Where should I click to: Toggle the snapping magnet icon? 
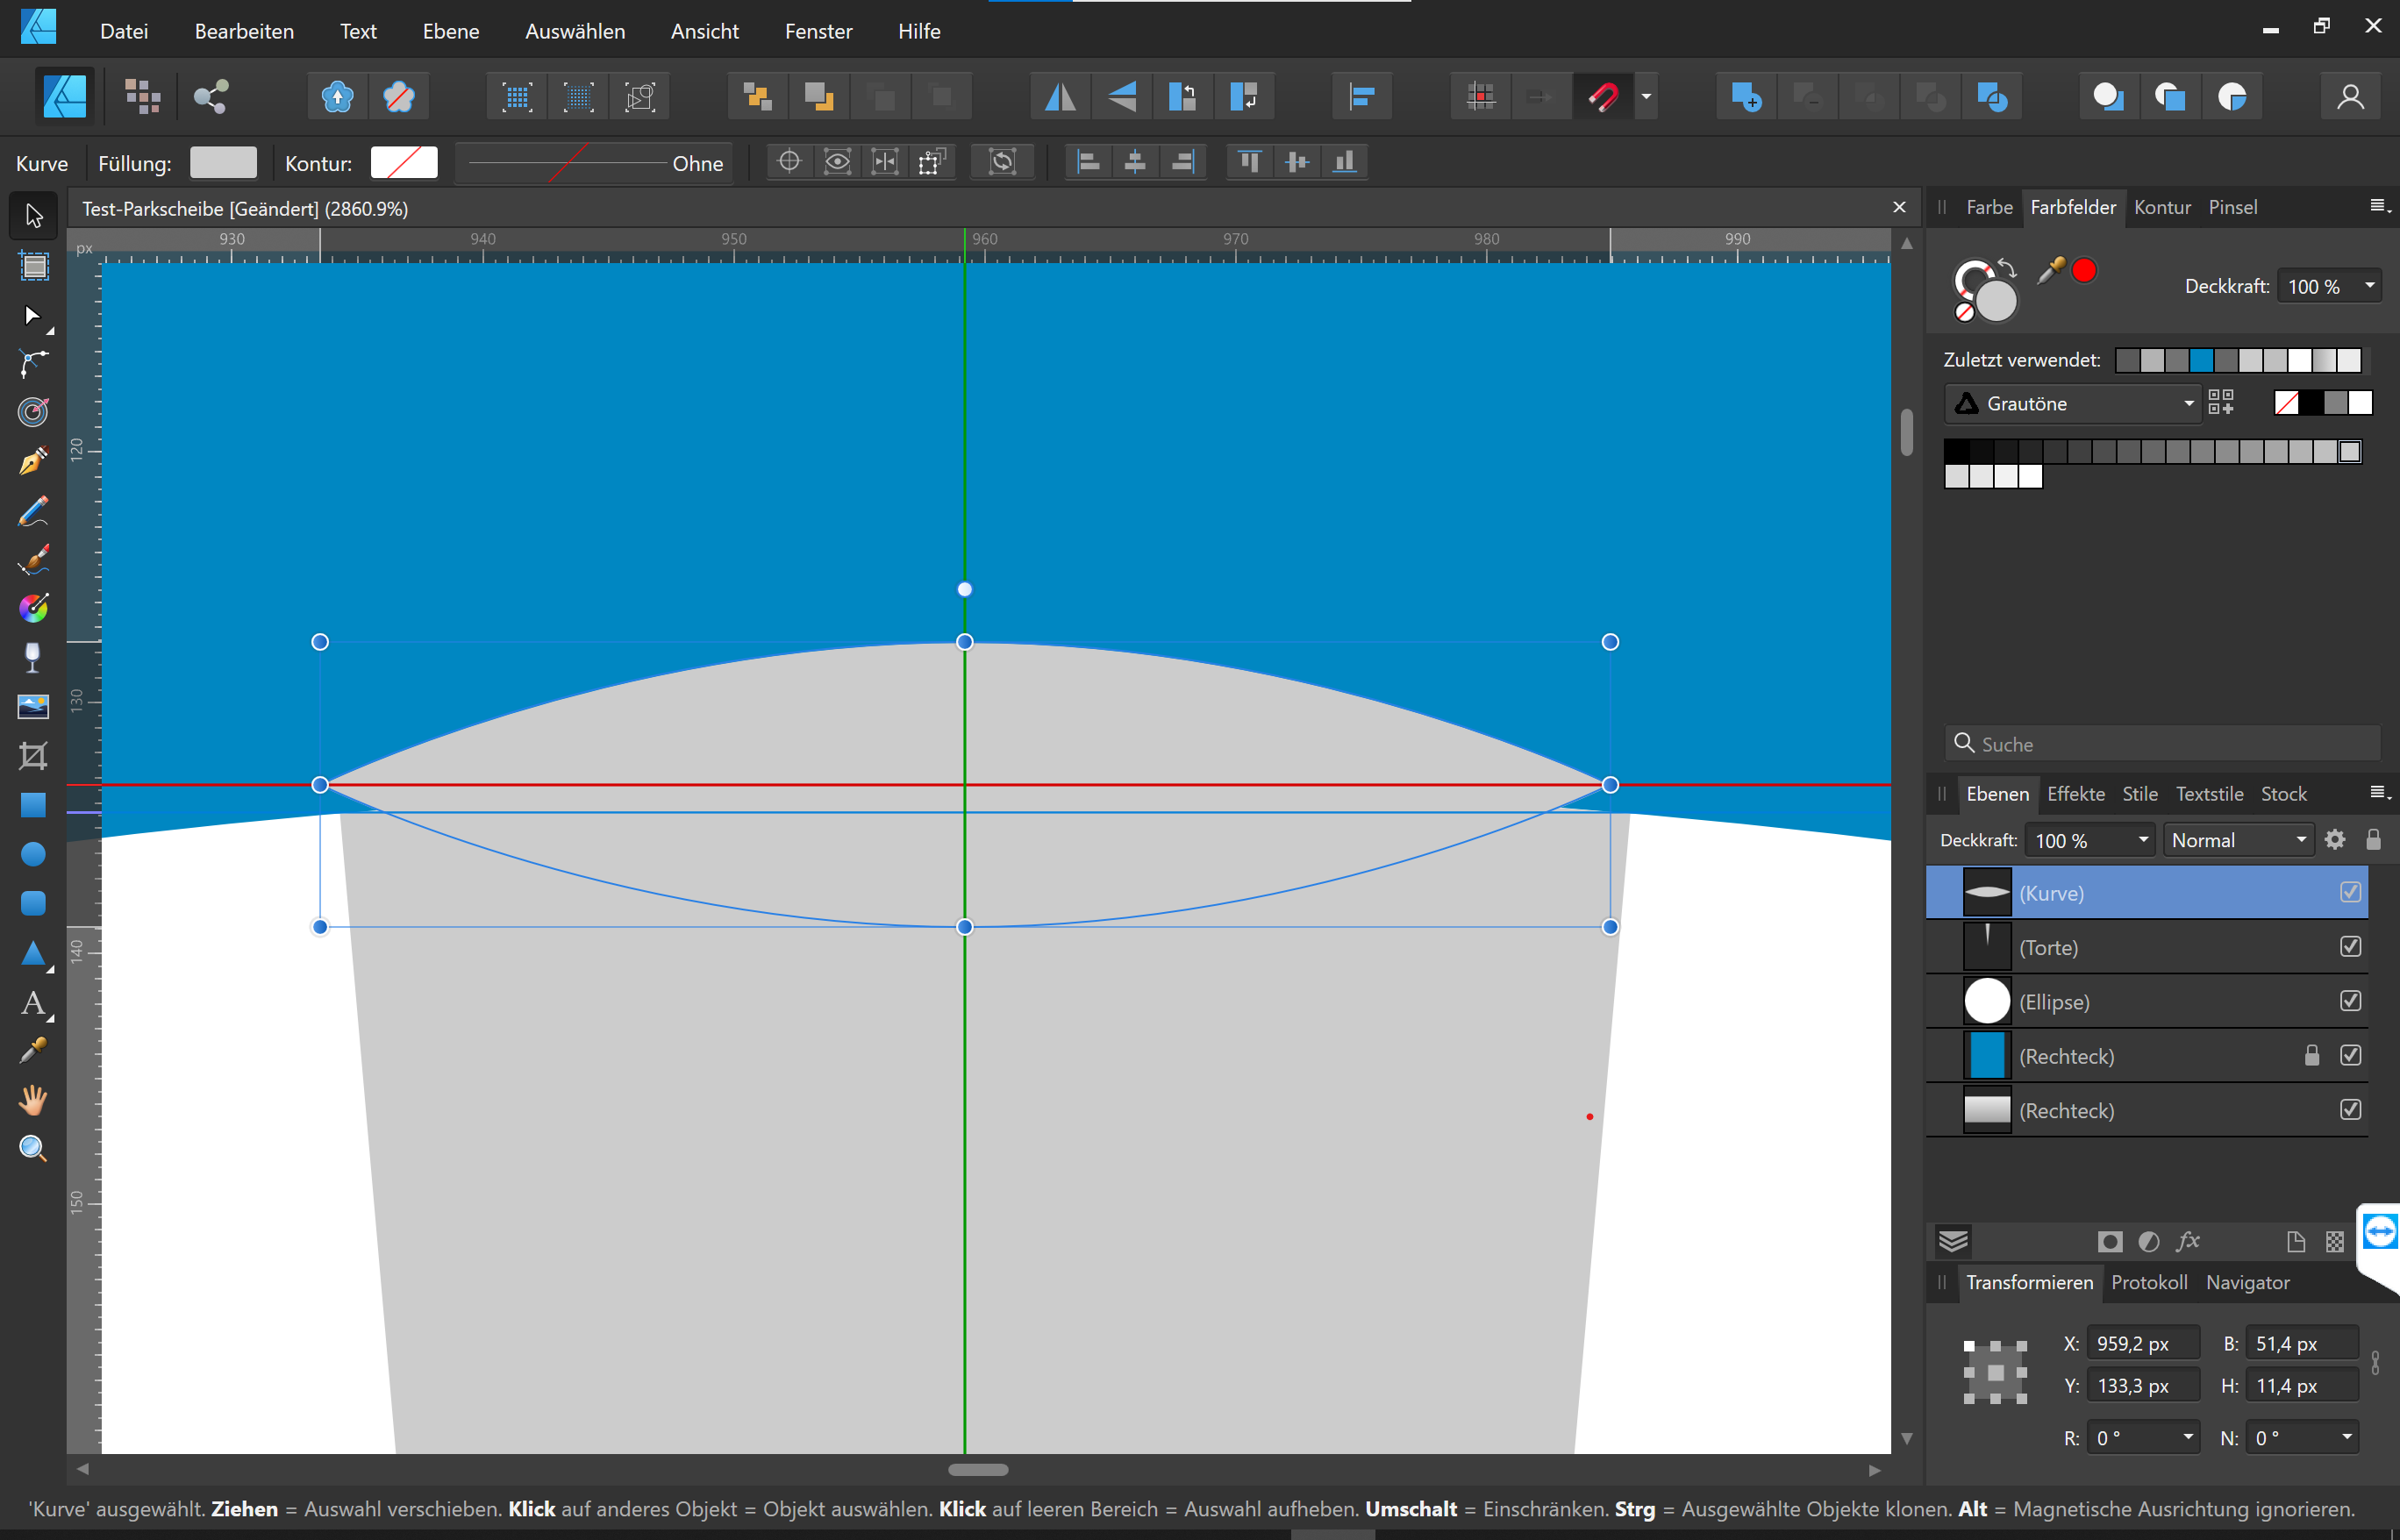[1602, 97]
